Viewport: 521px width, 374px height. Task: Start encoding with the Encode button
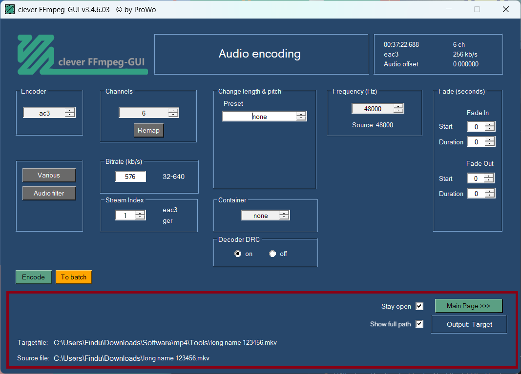[34, 277]
